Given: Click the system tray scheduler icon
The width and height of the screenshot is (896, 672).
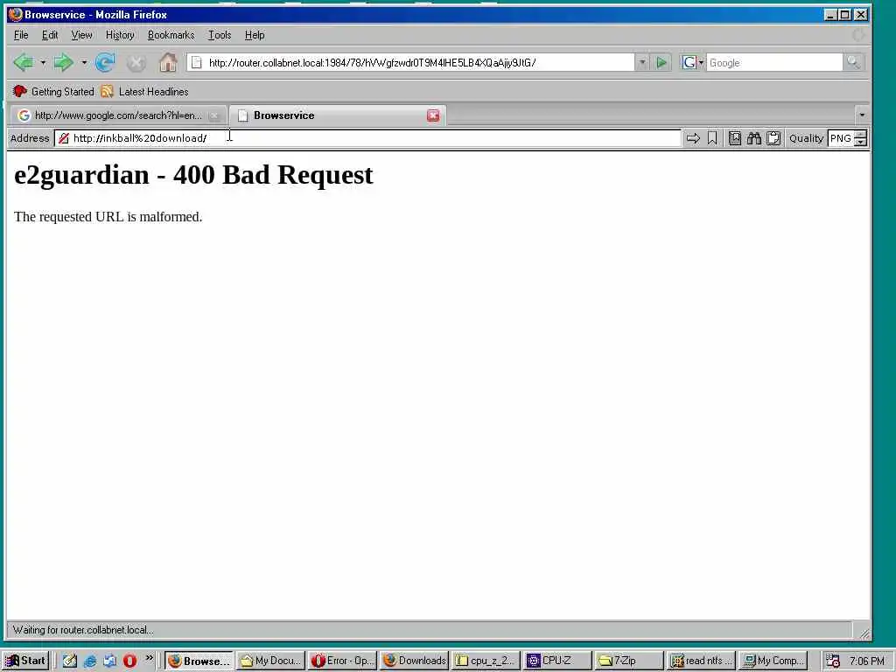Looking at the screenshot, I should point(833,661).
